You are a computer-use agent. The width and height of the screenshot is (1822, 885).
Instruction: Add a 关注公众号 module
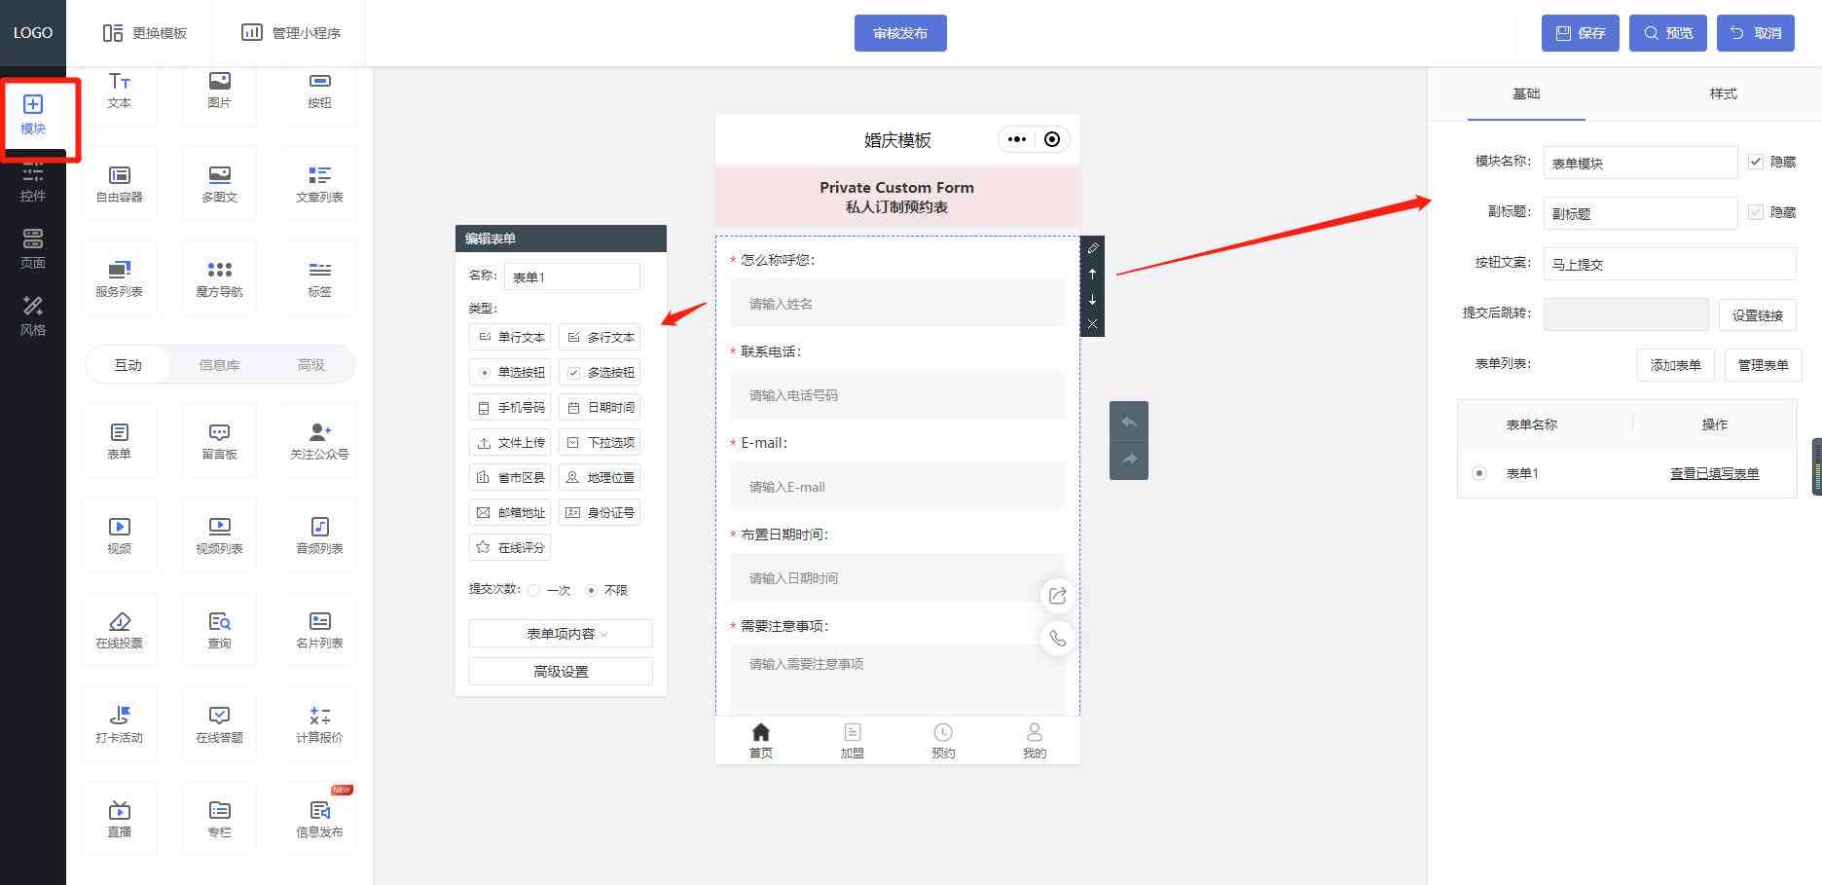(320, 440)
